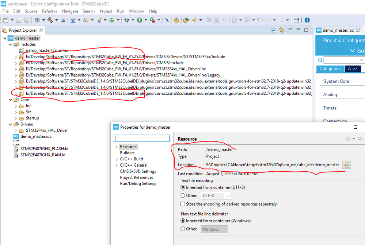Expand the C/C++ Build properties node
The image size is (365, 245).
117,159
